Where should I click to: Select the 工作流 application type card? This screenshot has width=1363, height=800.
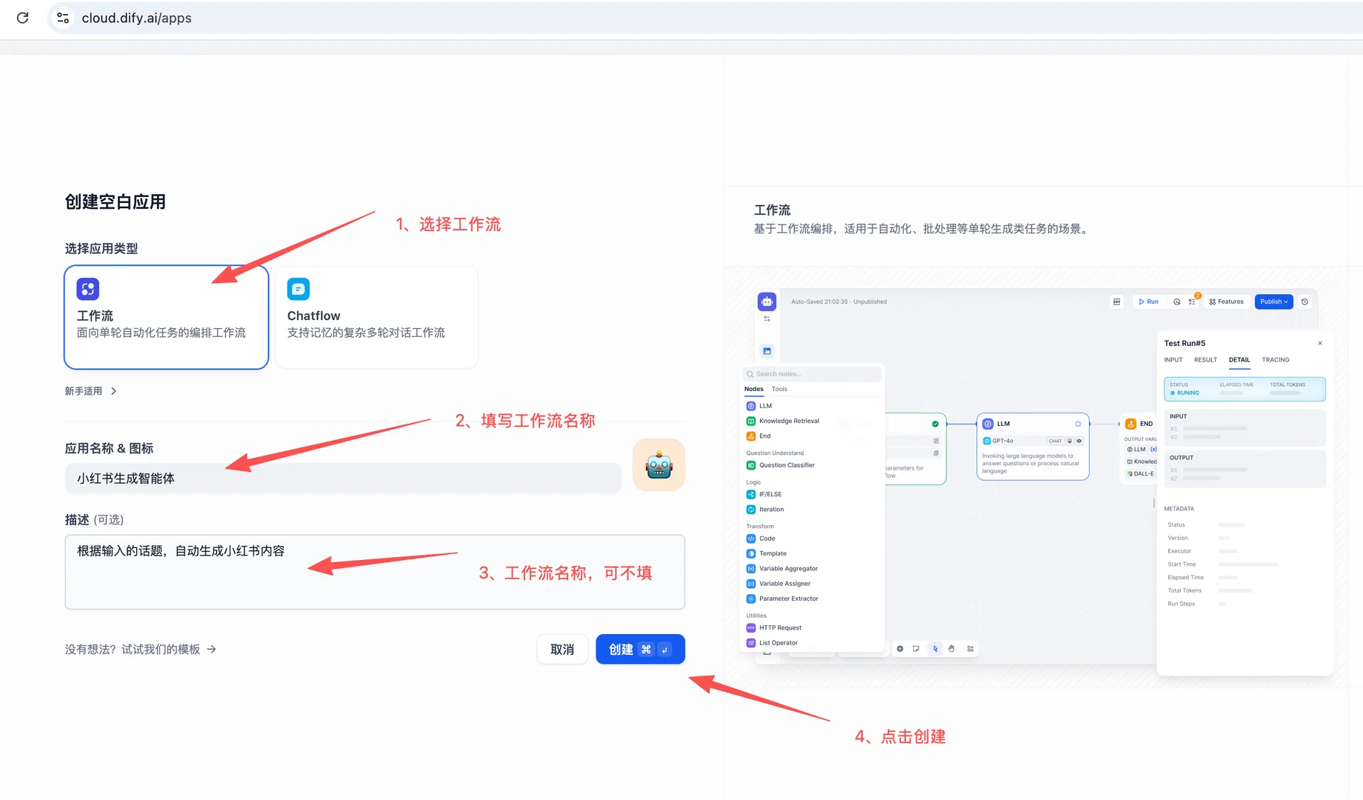(x=166, y=317)
